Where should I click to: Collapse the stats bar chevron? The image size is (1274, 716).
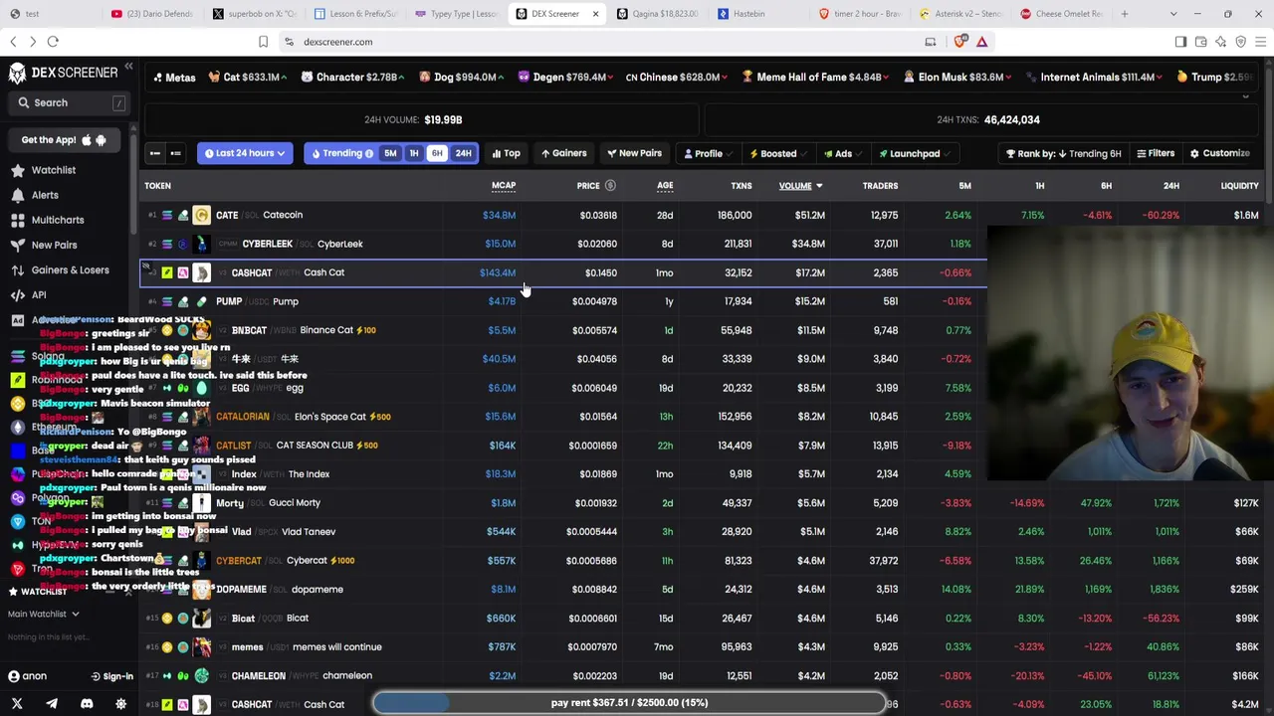pos(1245,96)
